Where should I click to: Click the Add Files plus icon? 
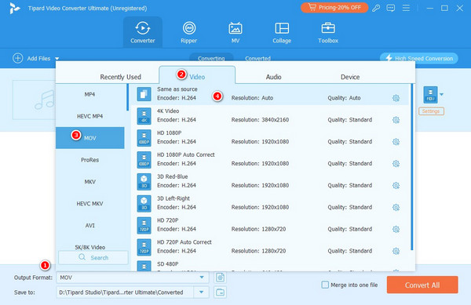pos(18,58)
